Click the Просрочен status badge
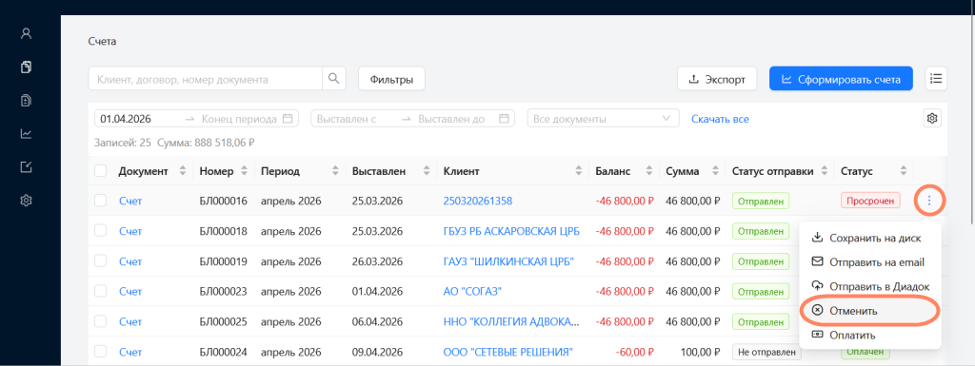This screenshot has height=366, width=975. [x=870, y=201]
